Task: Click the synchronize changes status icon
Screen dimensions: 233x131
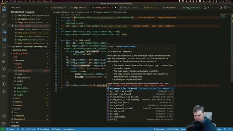Action: (x=18, y=129)
